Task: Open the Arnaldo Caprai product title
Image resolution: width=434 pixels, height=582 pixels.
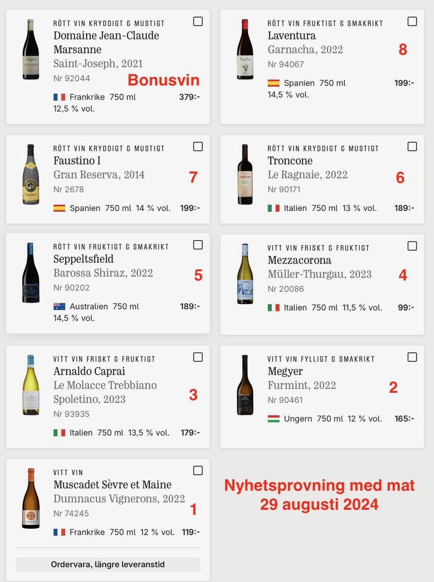Action: 89,371
